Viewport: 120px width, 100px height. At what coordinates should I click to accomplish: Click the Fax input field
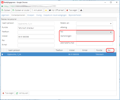36,41
